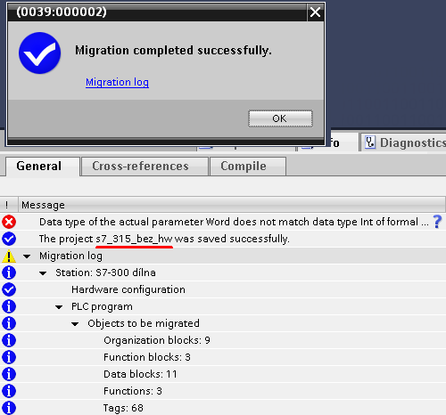Click the checkmark icon for Hardware configuration

pyautogui.click(x=9, y=289)
